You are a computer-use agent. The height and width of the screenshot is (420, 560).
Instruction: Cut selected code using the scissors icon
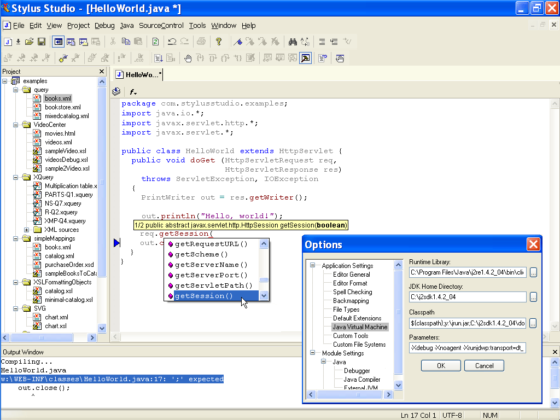(113, 42)
